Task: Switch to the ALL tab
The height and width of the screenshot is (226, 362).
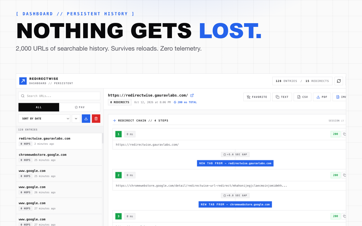Action: (x=39, y=107)
